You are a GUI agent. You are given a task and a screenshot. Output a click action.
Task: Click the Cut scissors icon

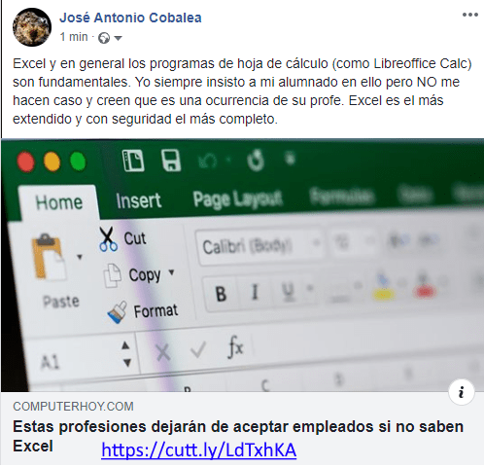click(x=108, y=239)
